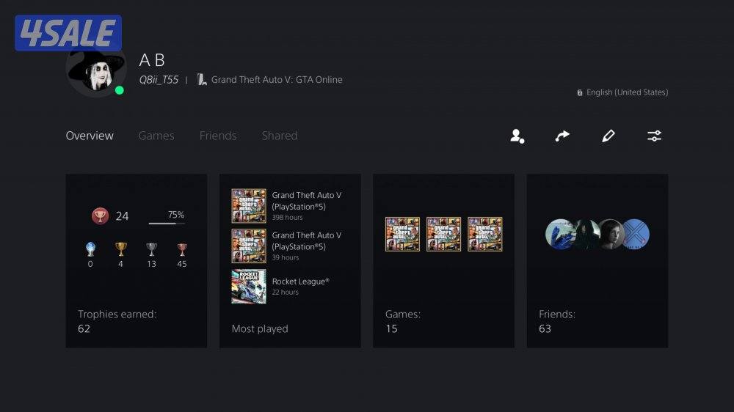Open the privacy settings sliders icon
Viewport: 734px width, 412px height.
tap(654, 136)
